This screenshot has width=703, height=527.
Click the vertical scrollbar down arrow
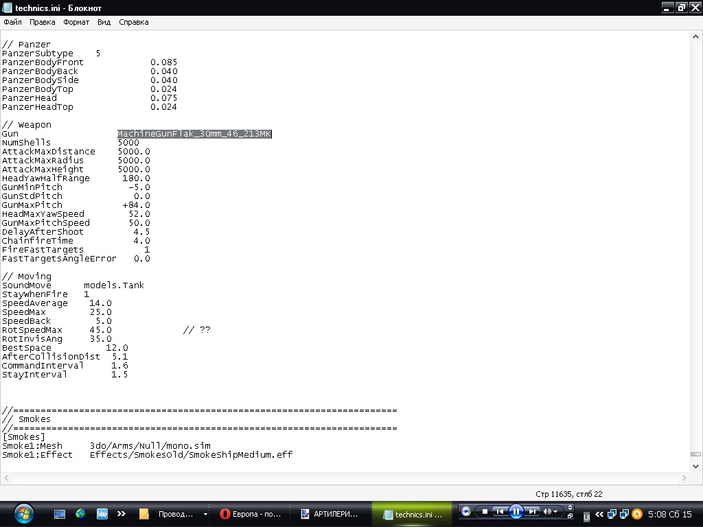695,466
